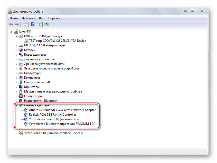Click the TSSTcorp drive device icon
The image size is (217, 163).
tap(26, 41)
